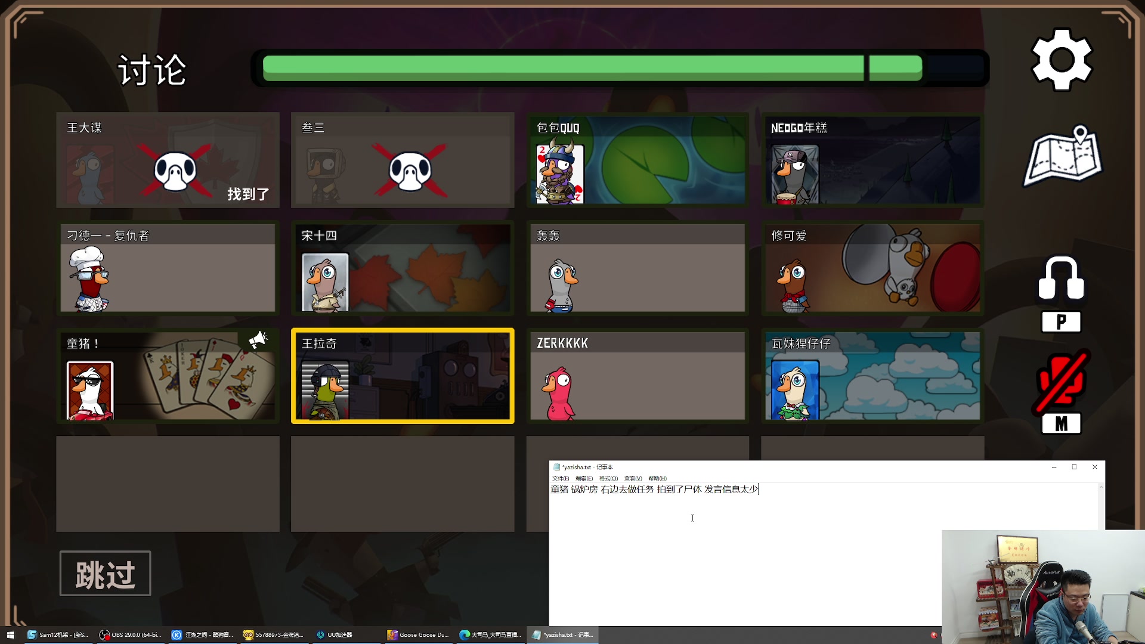
Task: Open the map icon
Action: point(1063,156)
